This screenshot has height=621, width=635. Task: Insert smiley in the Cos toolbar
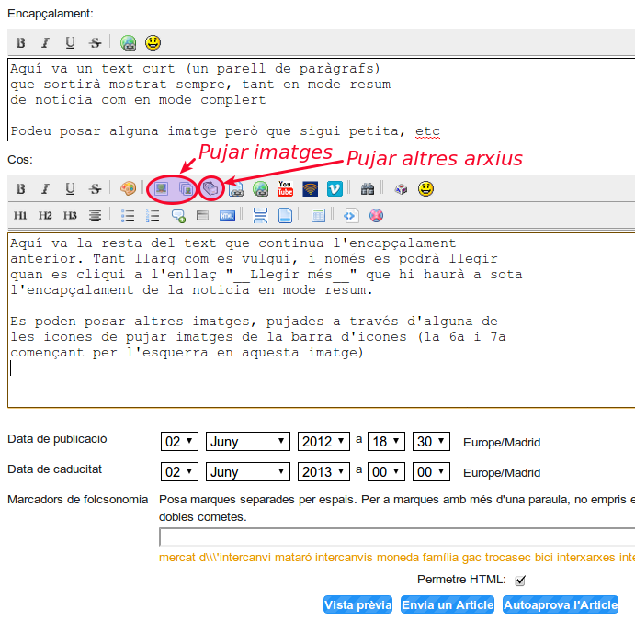coord(425,188)
